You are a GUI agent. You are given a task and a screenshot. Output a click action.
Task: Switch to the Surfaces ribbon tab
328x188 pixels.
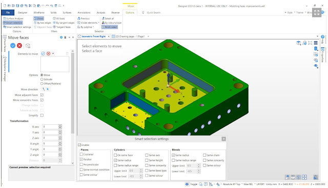(67, 12)
